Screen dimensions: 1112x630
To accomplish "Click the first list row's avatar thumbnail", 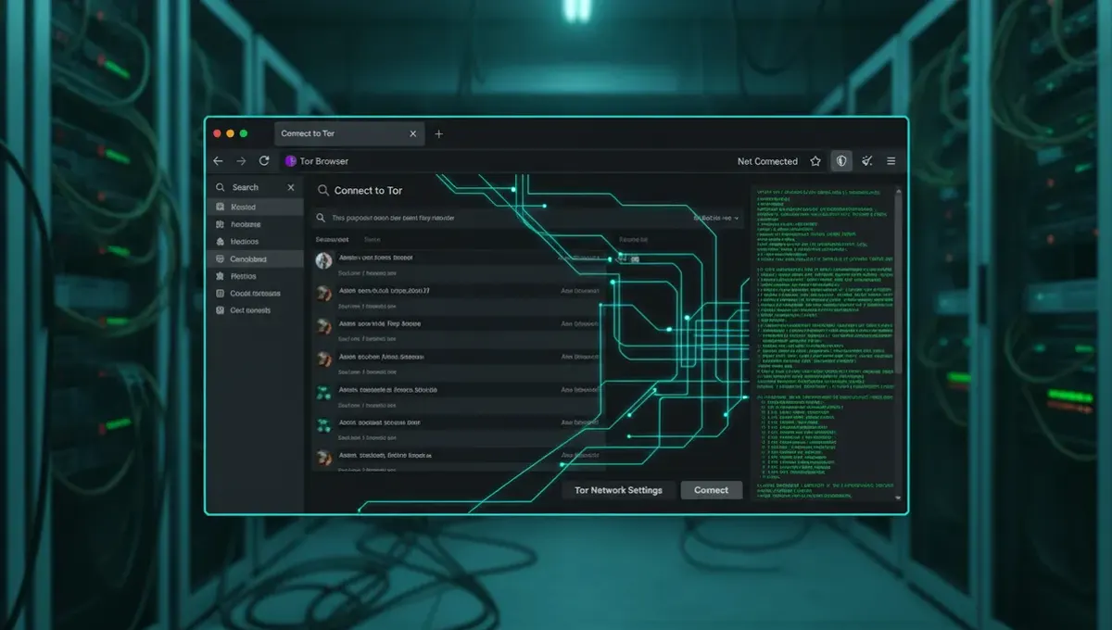I will [x=323, y=261].
